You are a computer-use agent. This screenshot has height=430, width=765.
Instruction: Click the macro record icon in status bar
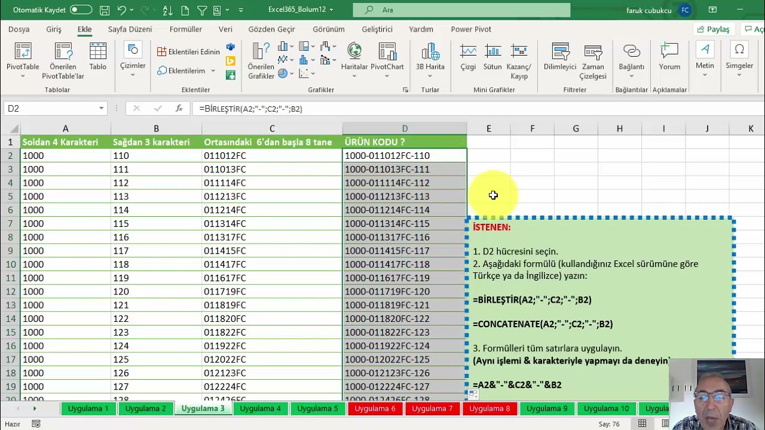tap(36, 424)
